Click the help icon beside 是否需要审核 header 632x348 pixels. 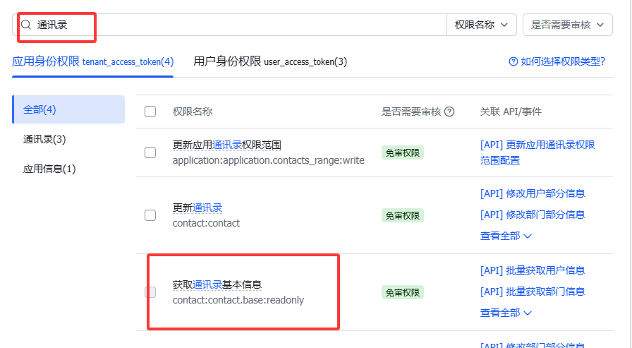[449, 112]
